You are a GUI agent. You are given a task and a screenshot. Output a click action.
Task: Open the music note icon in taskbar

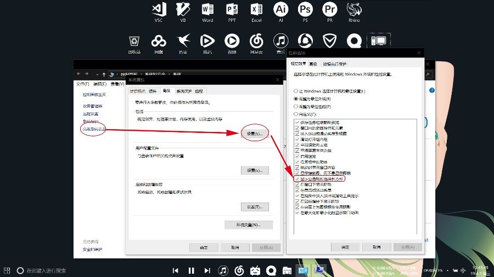point(223,270)
